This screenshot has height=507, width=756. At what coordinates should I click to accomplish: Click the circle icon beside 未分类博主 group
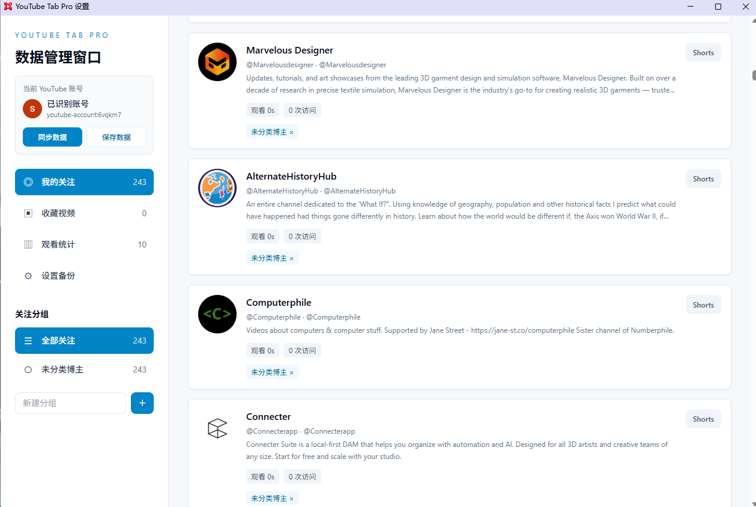(x=28, y=369)
